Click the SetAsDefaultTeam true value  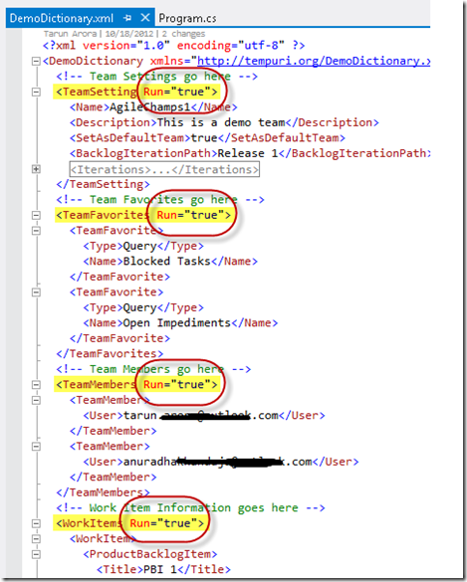pos(204,138)
